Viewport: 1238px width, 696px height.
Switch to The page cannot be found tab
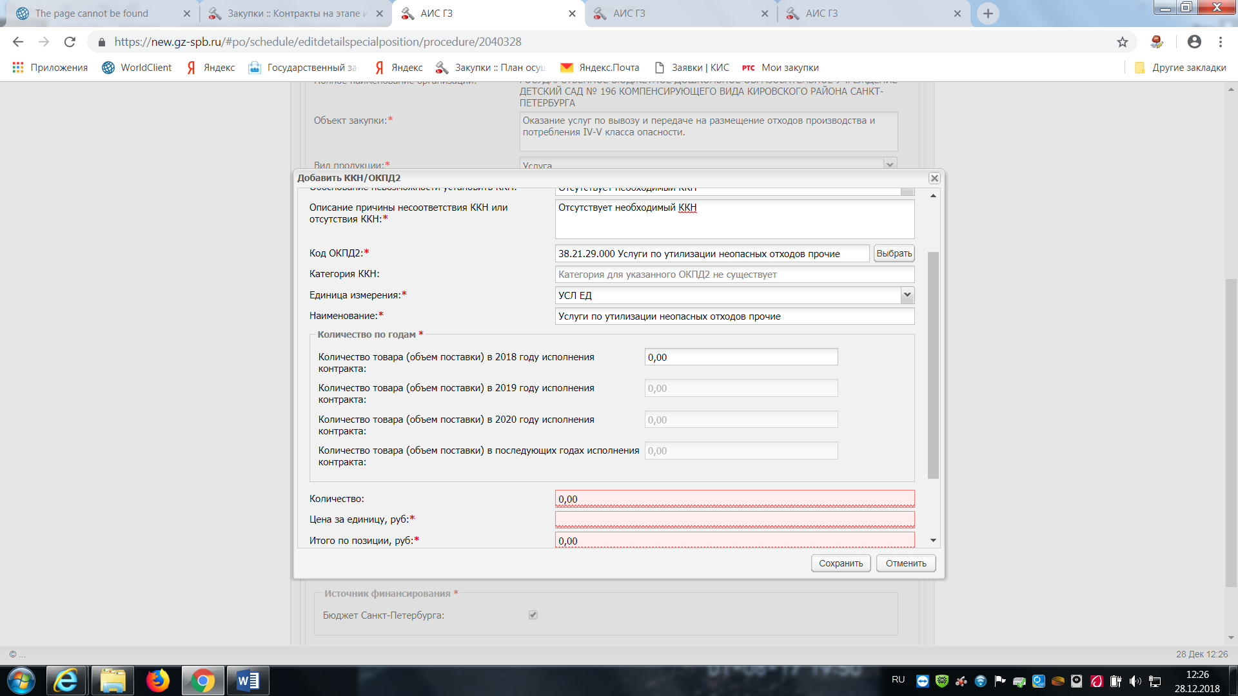(x=92, y=14)
